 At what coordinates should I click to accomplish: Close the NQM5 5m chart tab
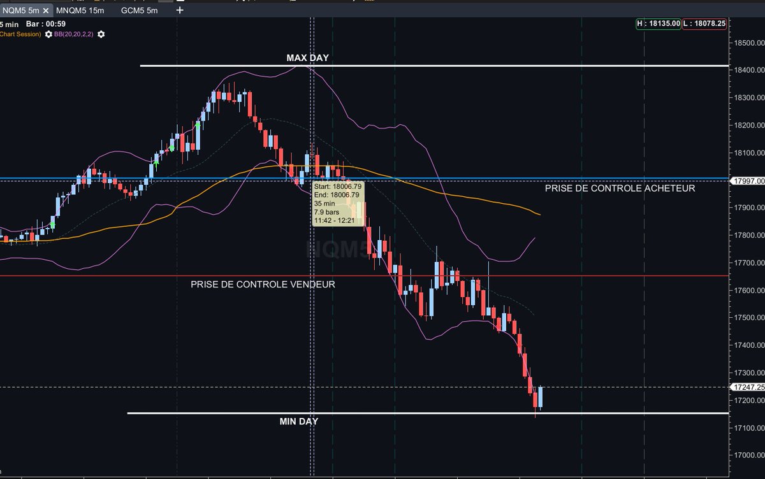pyautogui.click(x=47, y=10)
